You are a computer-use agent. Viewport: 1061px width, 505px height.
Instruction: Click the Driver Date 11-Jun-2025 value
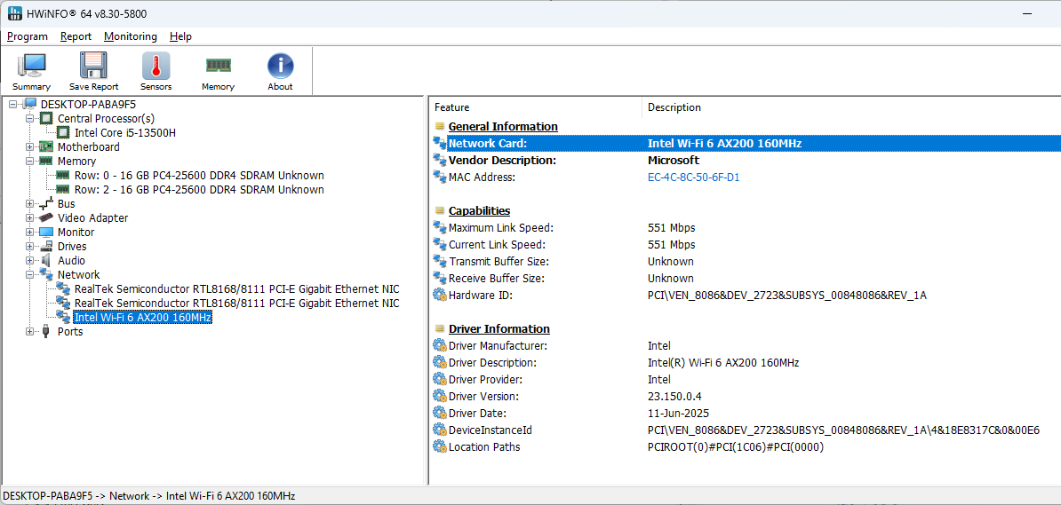[678, 413]
